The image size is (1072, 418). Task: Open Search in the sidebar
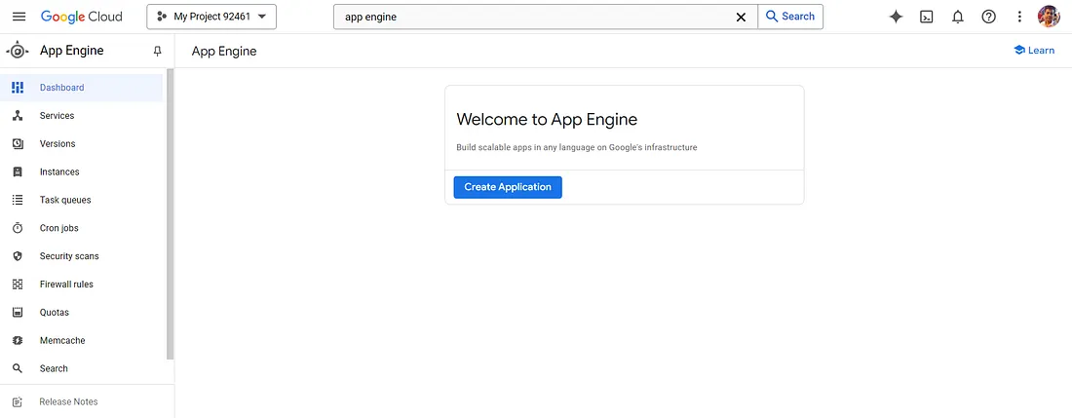81,368
